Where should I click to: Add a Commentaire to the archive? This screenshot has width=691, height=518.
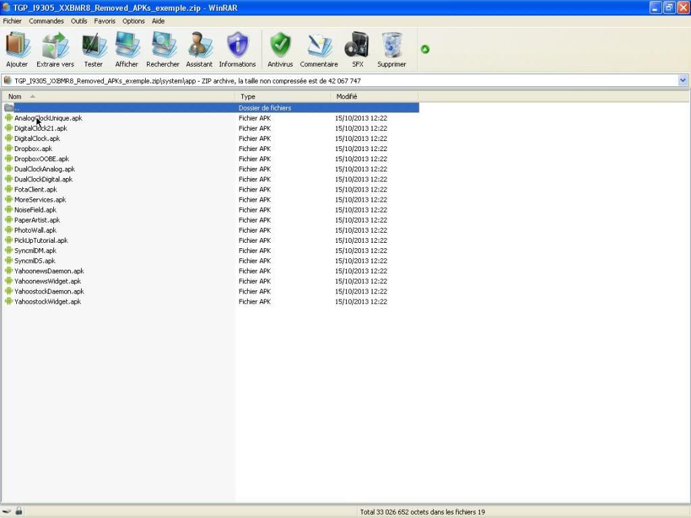tap(319, 49)
